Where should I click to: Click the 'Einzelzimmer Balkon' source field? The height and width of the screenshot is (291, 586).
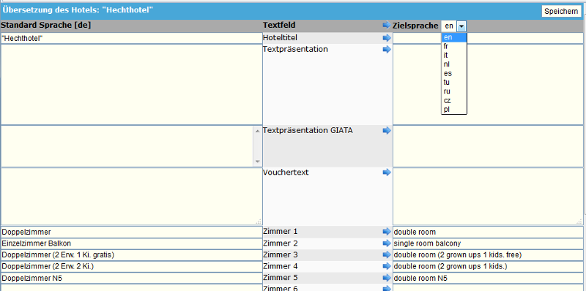132,243
